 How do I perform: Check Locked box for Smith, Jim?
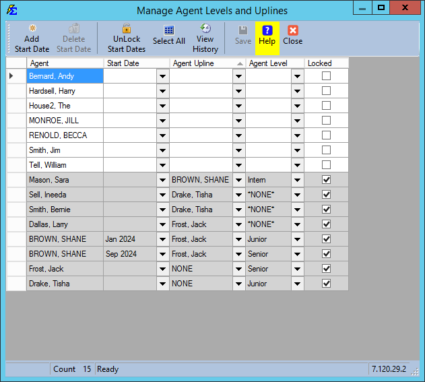(326, 150)
